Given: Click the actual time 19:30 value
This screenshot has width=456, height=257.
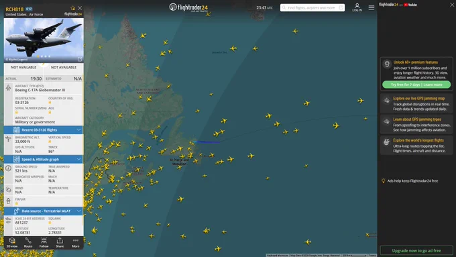Looking at the screenshot, I should coord(36,79).
